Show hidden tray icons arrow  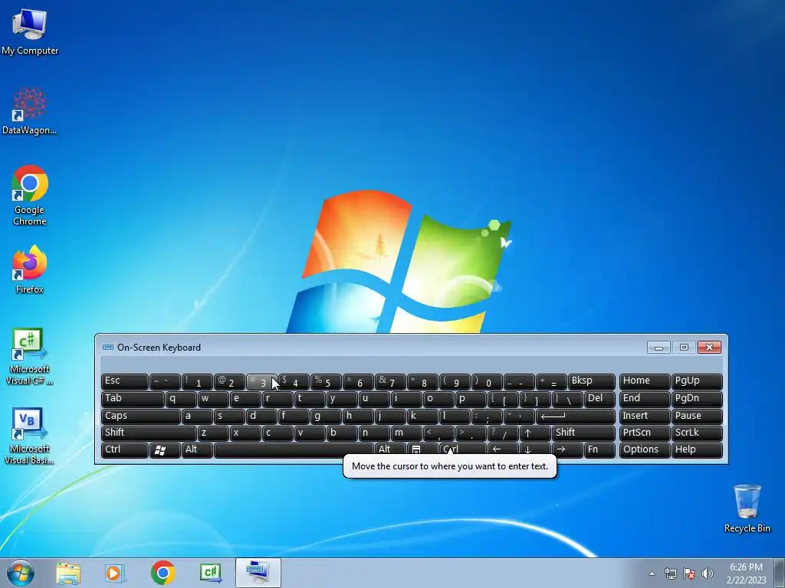pyautogui.click(x=652, y=573)
